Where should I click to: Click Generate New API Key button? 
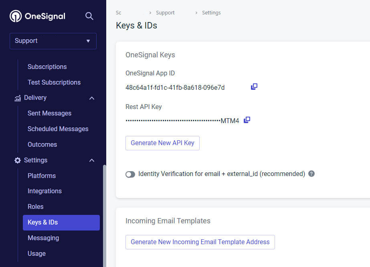(x=162, y=143)
